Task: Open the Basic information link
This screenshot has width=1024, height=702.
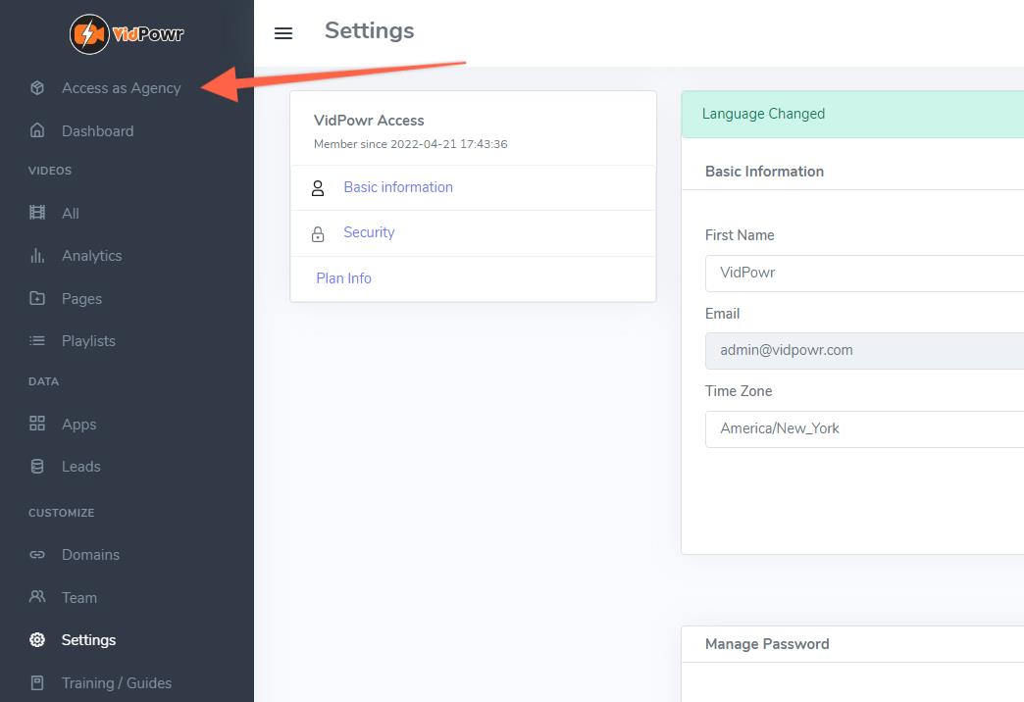Action: pos(397,187)
